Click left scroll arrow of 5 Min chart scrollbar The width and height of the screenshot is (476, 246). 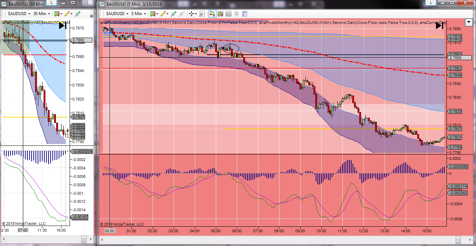[102, 240]
